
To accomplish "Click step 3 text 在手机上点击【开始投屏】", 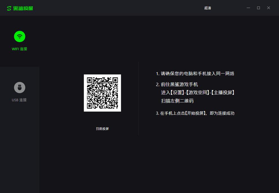I will coord(181,113).
